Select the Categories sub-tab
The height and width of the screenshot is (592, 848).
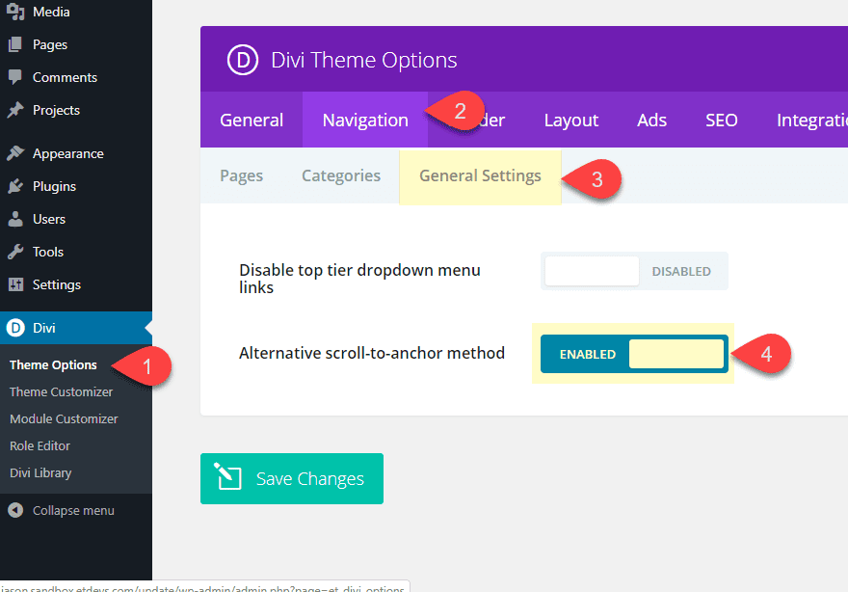click(341, 175)
